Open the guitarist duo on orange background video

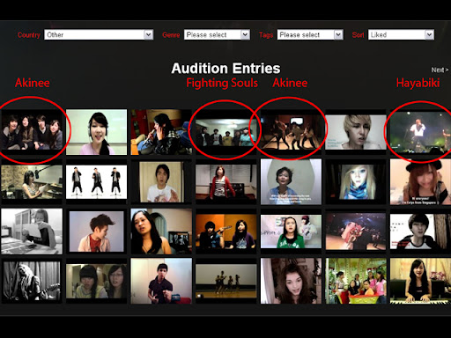(225, 231)
